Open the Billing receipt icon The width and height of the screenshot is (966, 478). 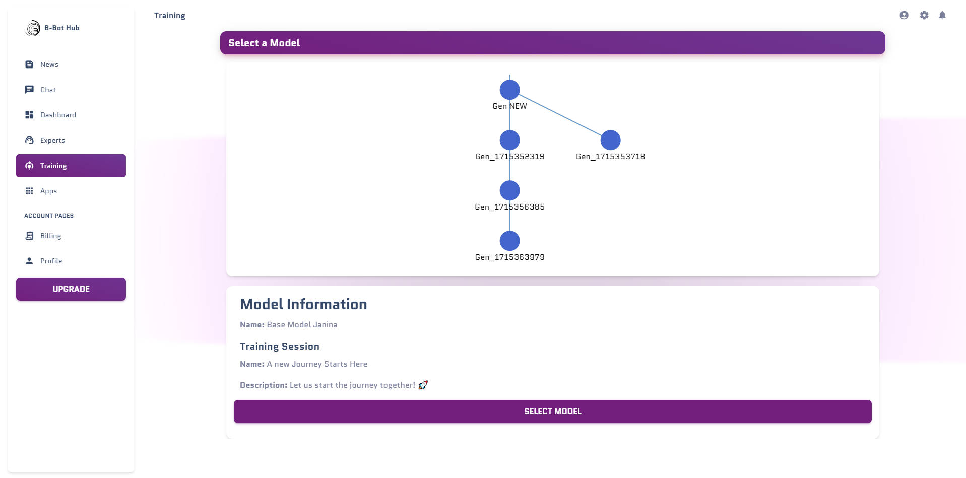point(29,236)
